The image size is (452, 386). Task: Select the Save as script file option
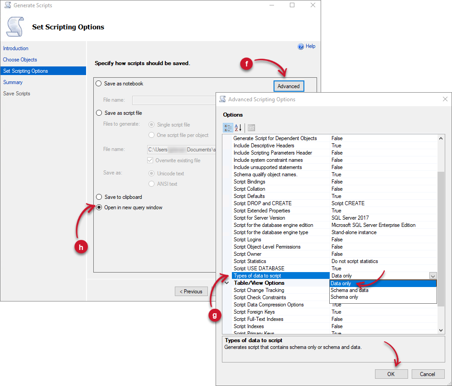[98, 113]
